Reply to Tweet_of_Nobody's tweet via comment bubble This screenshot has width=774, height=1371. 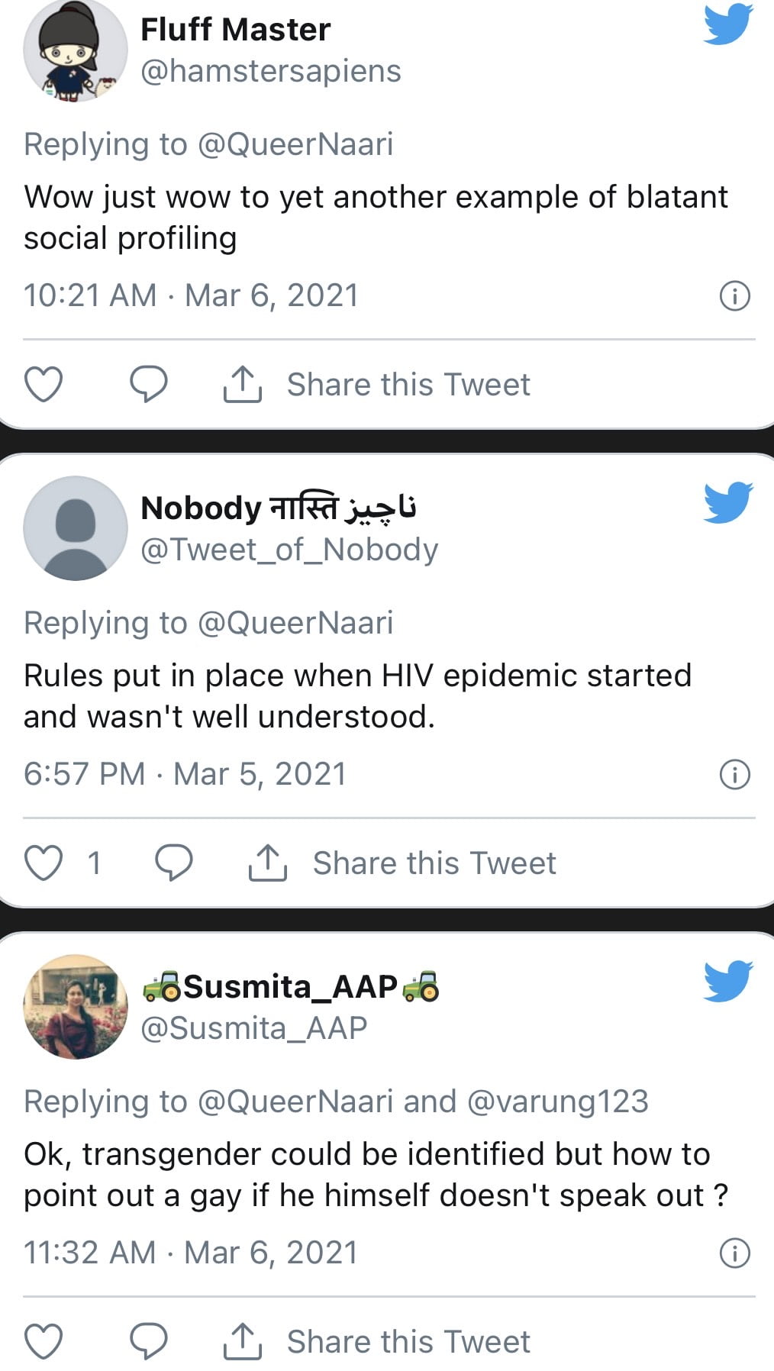point(174,863)
